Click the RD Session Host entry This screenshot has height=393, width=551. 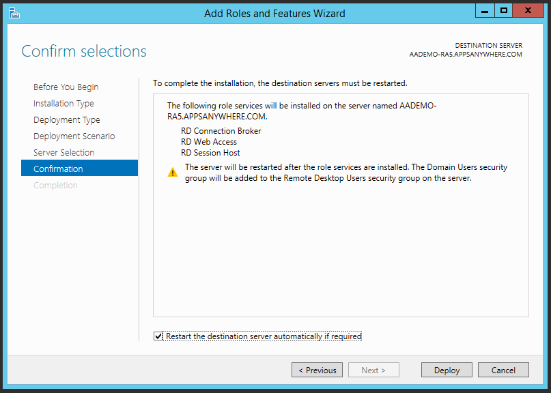210,153
